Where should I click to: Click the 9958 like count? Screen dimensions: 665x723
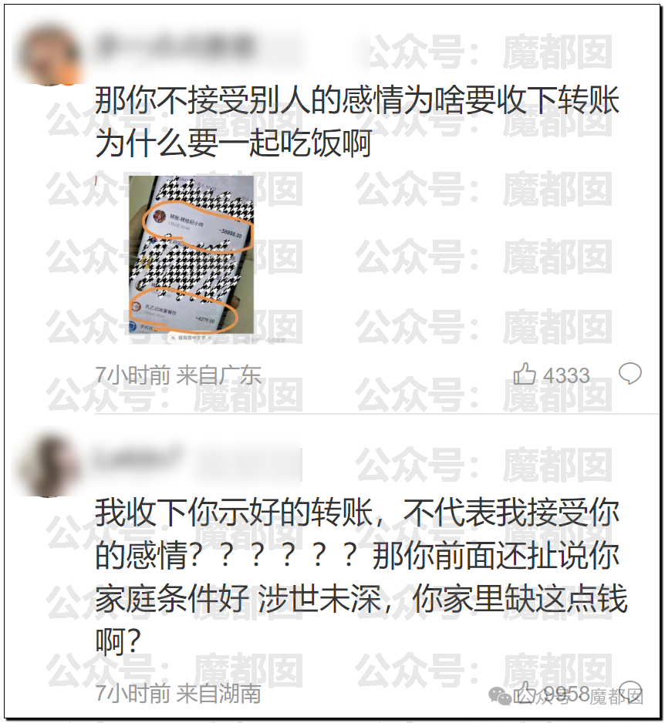click(x=567, y=694)
